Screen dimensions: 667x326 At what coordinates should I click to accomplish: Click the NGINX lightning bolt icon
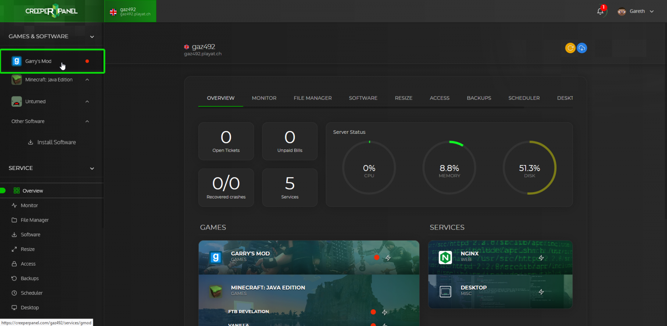click(541, 258)
